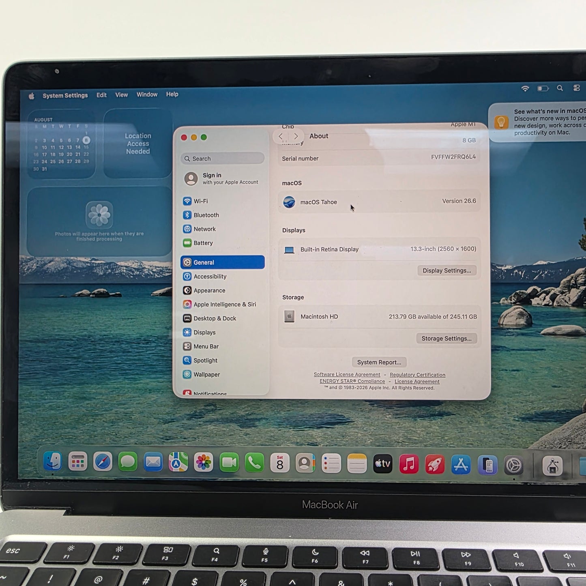Open the Apple menu logo
The width and height of the screenshot is (586, 586).
(x=31, y=96)
